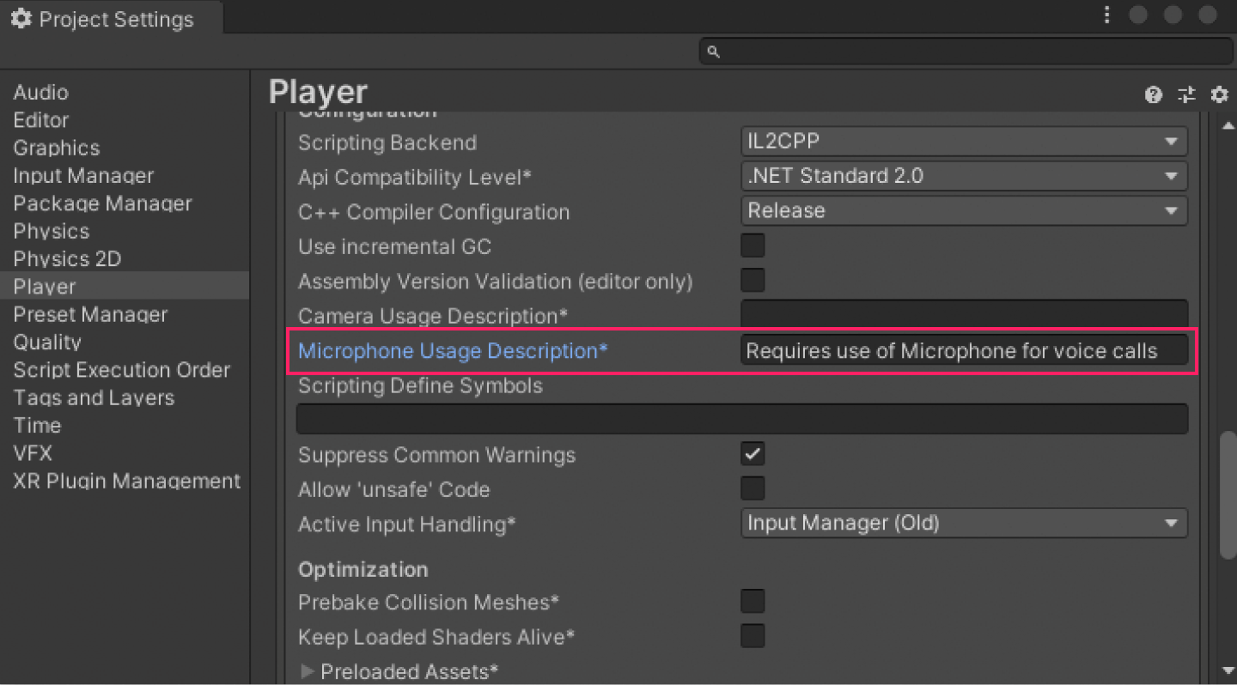1237x685 pixels.
Task: Click inside the Camera Usage Description field
Action: tap(964, 315)
